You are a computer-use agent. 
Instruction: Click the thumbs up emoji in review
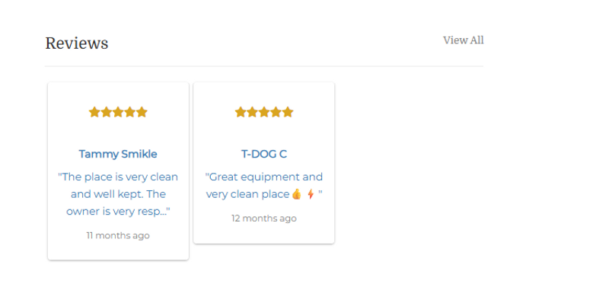tap(297, 194)
